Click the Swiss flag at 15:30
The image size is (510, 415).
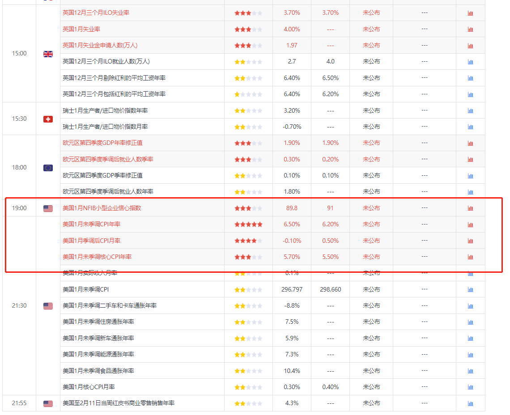[48, 119]
